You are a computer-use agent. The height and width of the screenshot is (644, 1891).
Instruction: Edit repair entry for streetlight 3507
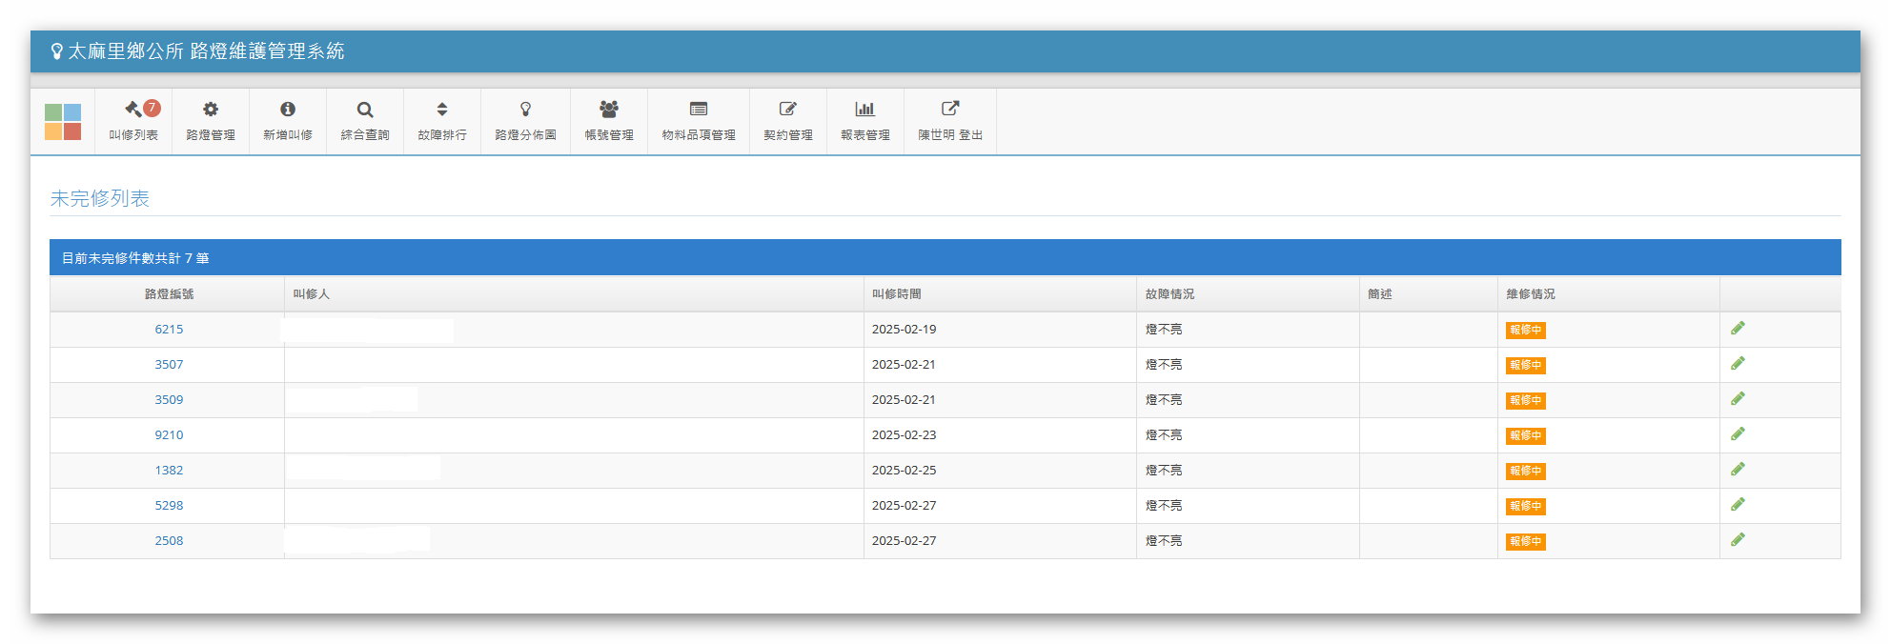click(x=1738, y=364)
